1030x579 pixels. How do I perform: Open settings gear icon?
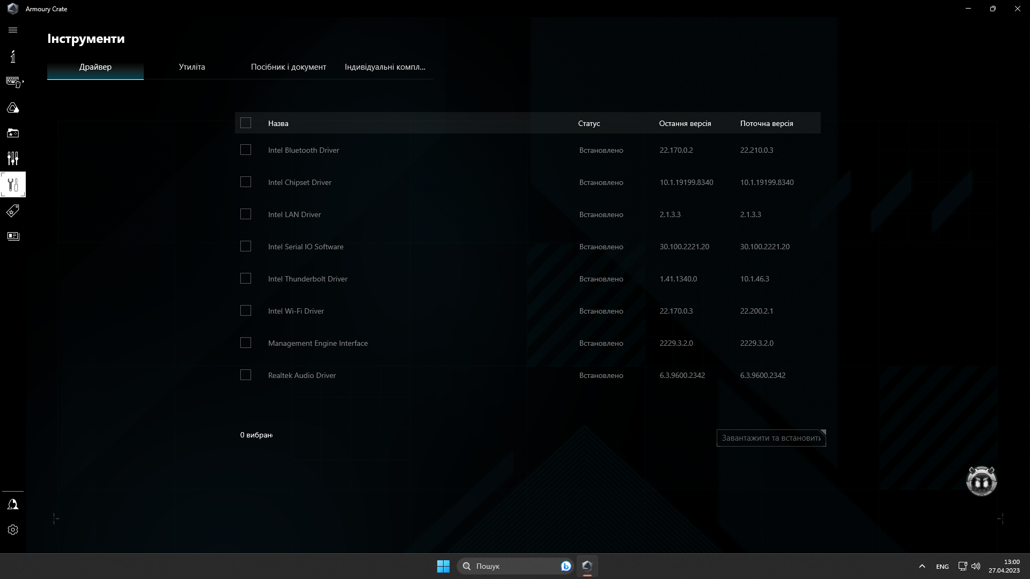(x=13, y=530)
